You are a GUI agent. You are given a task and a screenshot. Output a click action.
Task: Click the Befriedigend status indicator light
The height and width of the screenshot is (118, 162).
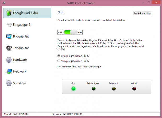pos(94,89)
